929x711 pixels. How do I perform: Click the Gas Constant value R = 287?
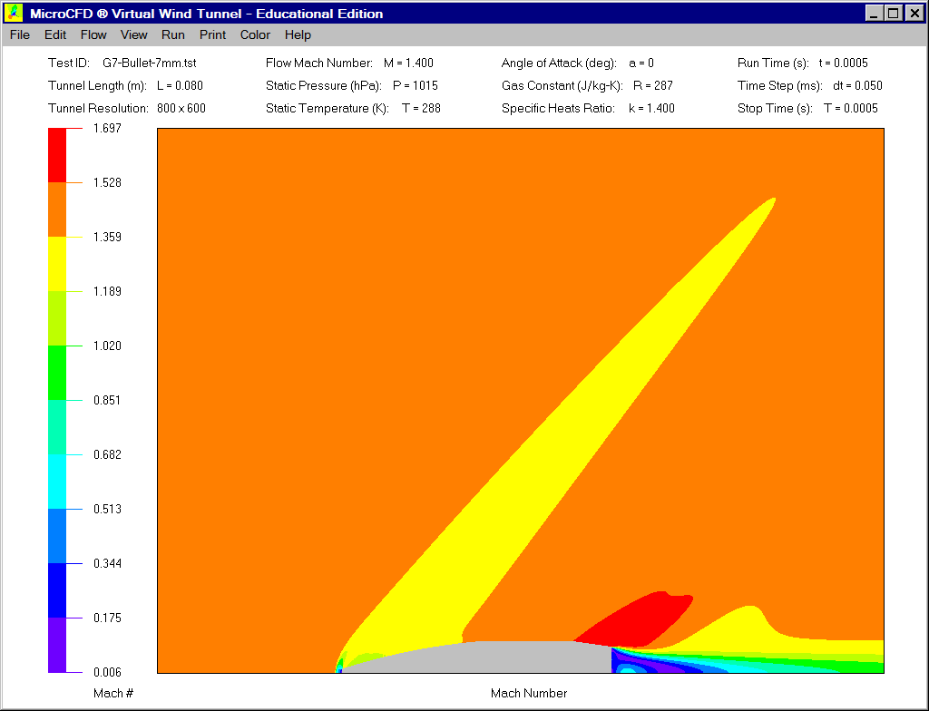click(x=653, y=86)
